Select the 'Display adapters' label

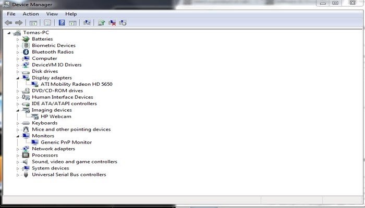click(52, 78)
